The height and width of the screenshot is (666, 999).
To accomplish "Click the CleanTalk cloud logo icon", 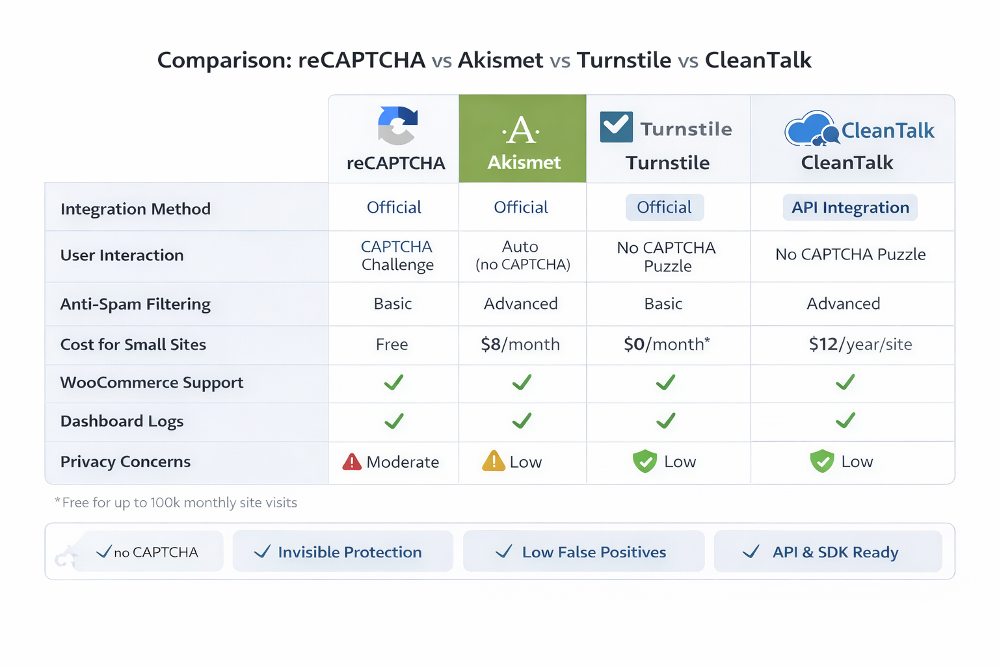I will click(x=812, y=129).
